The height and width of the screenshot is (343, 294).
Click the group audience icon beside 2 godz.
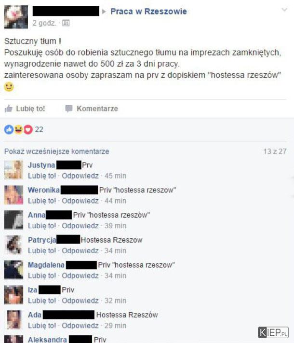(x=66, y=23)
